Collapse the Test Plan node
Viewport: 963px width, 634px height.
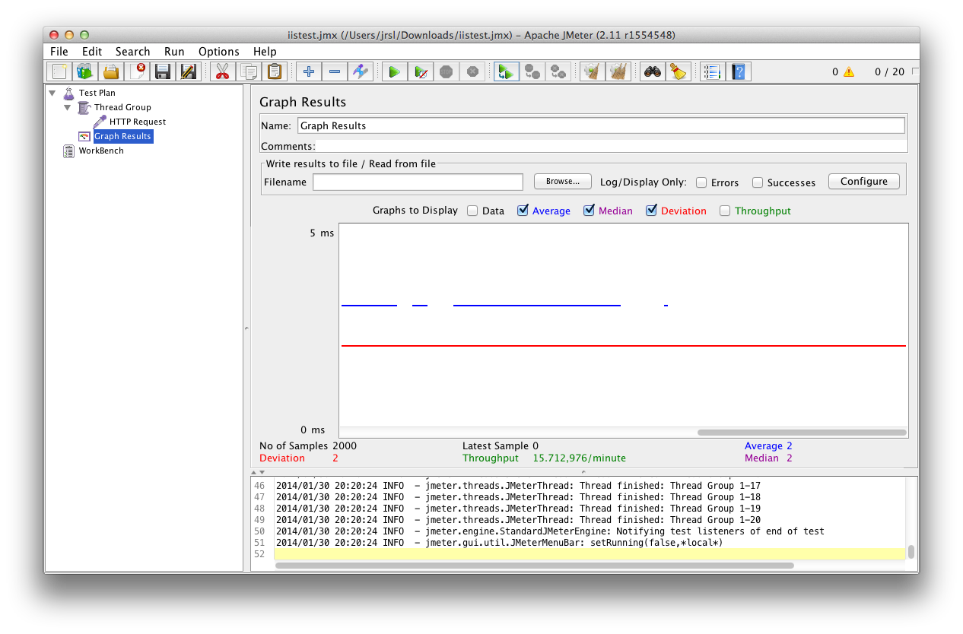[x=52, y=93]
